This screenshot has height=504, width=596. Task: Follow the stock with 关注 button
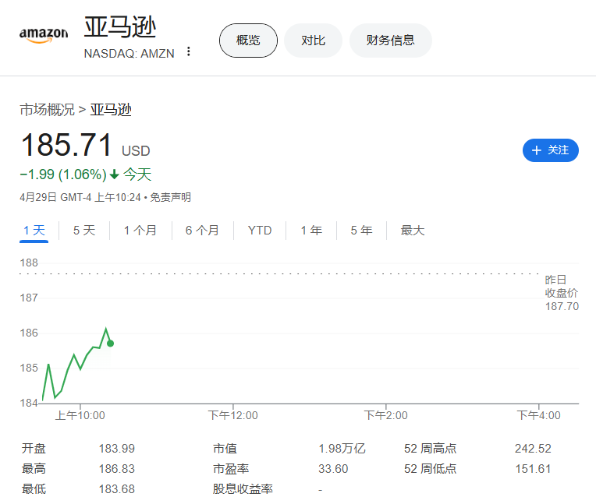[551, 150]
